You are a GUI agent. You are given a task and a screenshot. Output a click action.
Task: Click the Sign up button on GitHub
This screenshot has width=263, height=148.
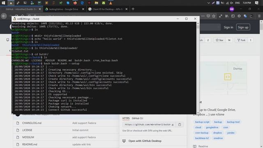click(x=243, y=27)
